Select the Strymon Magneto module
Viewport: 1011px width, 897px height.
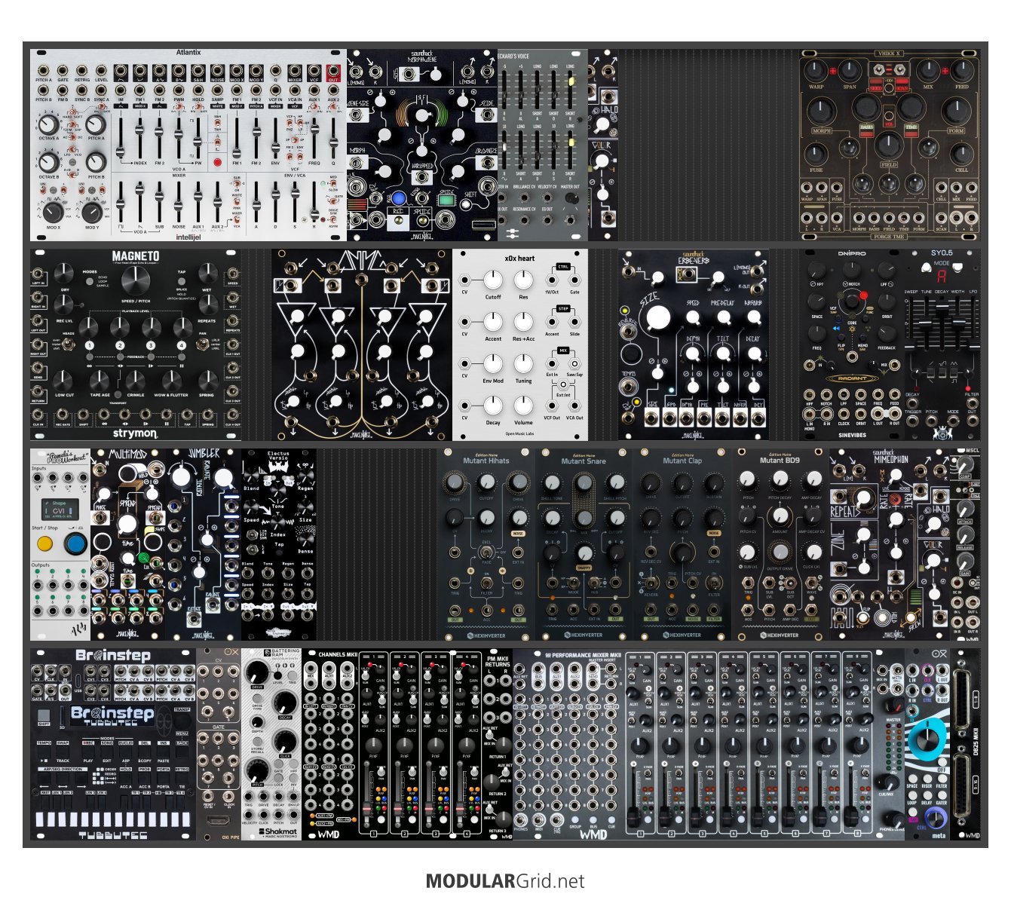[136, 344]
